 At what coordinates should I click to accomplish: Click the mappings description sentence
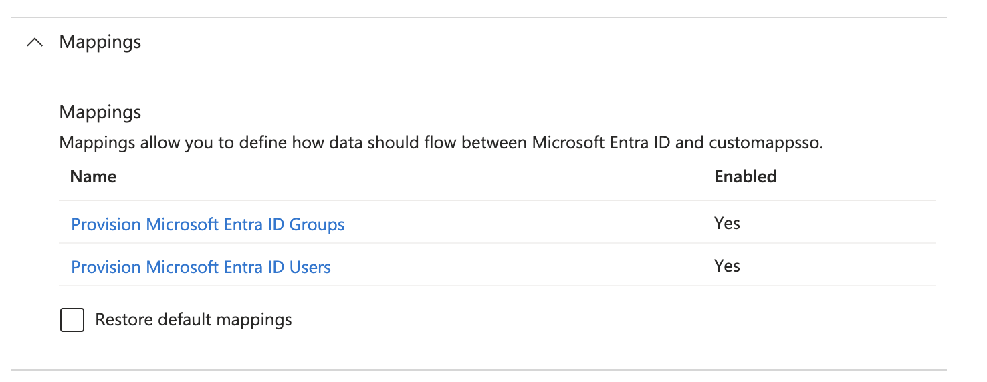(441, 143)
